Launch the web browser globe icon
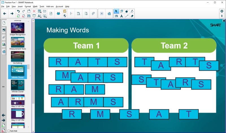 tap(65, 16)
